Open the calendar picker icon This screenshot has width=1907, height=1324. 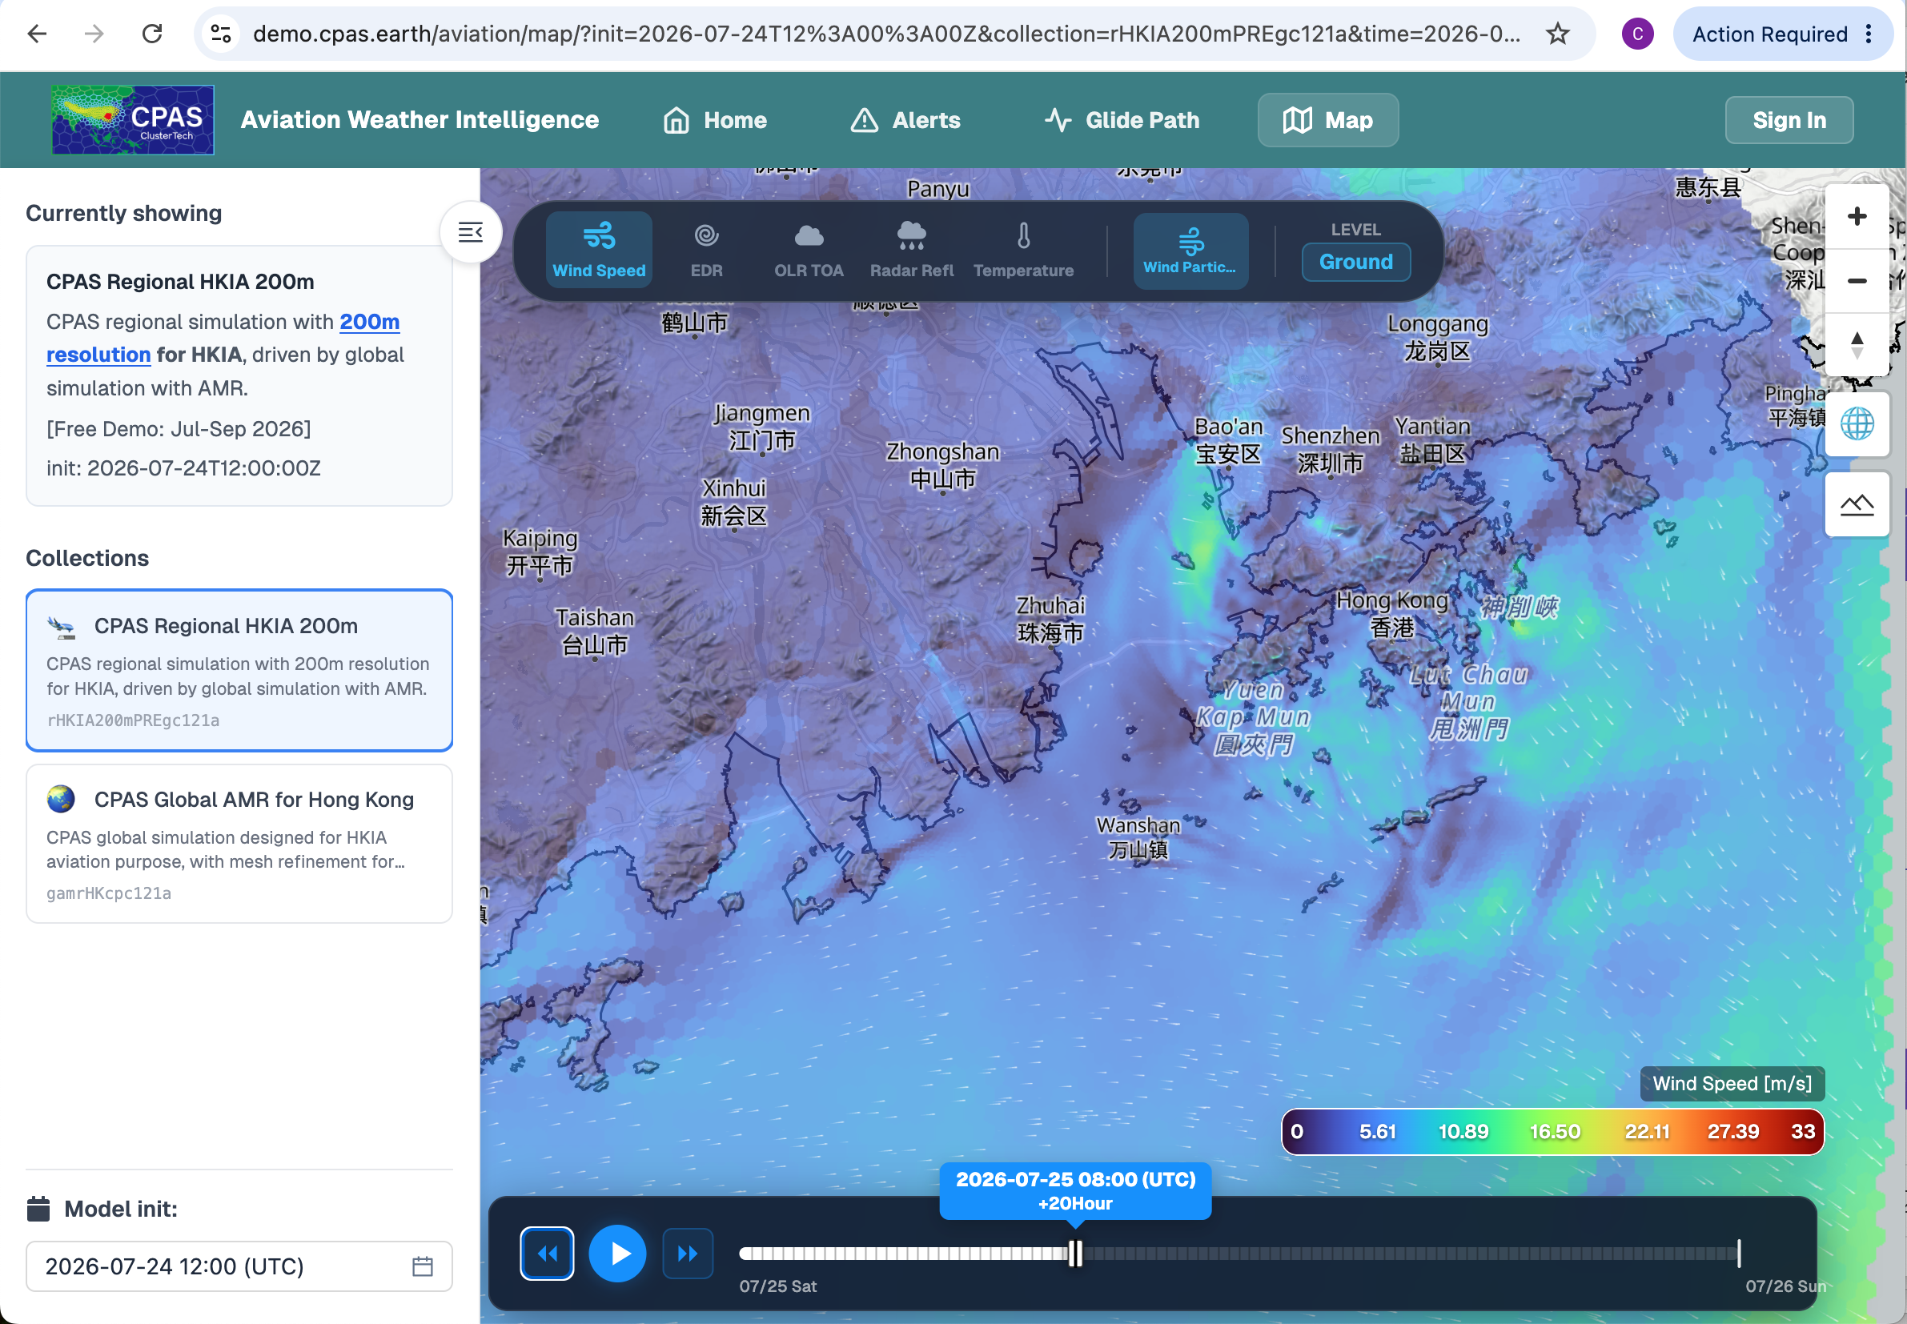[422, 1266]
